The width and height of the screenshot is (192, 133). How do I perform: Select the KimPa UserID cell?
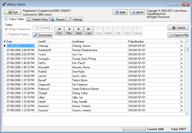pos(54,63)
